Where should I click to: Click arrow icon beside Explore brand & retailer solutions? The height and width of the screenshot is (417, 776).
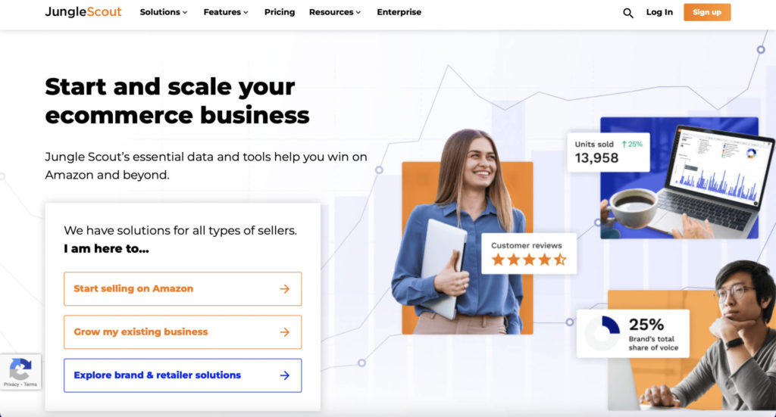(x=285, y=375)
